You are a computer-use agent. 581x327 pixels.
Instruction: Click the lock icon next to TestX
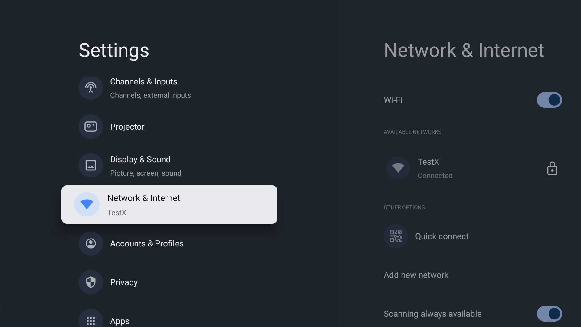[x=552, y=168]
